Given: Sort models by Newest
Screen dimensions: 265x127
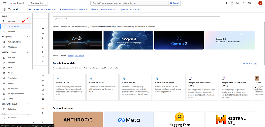Looking at the screenshot, I should 71,56.
